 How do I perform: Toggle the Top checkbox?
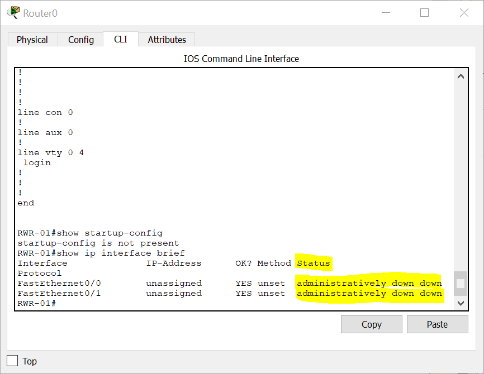point(12,360)
